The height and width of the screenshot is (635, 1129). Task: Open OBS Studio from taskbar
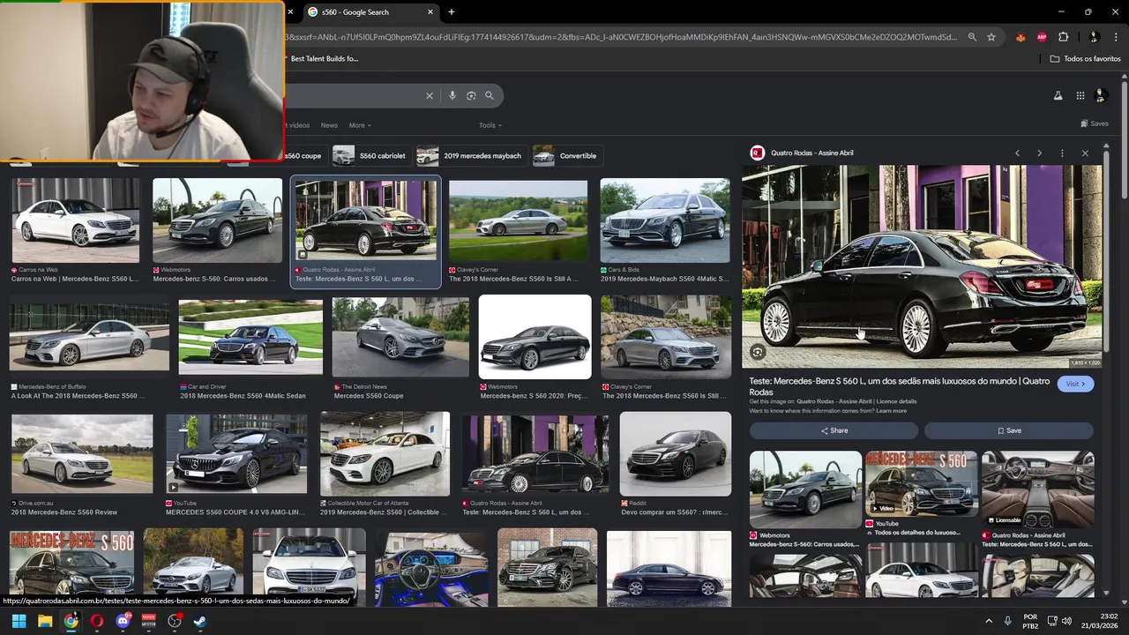[175, 621]
